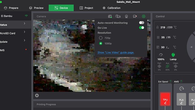Image resolution: width=195 pixels, height=110 pixels.
Task: Turn off the Go Live switch
Action: point(142,28)
